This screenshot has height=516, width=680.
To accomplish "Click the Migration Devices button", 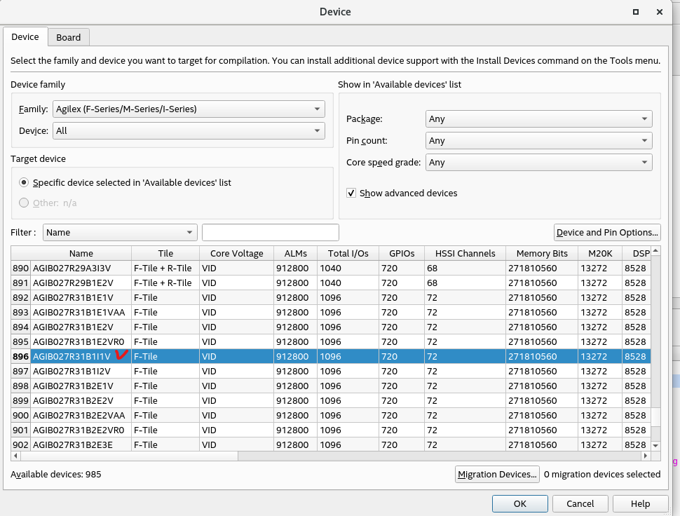I will coord(497,475).
